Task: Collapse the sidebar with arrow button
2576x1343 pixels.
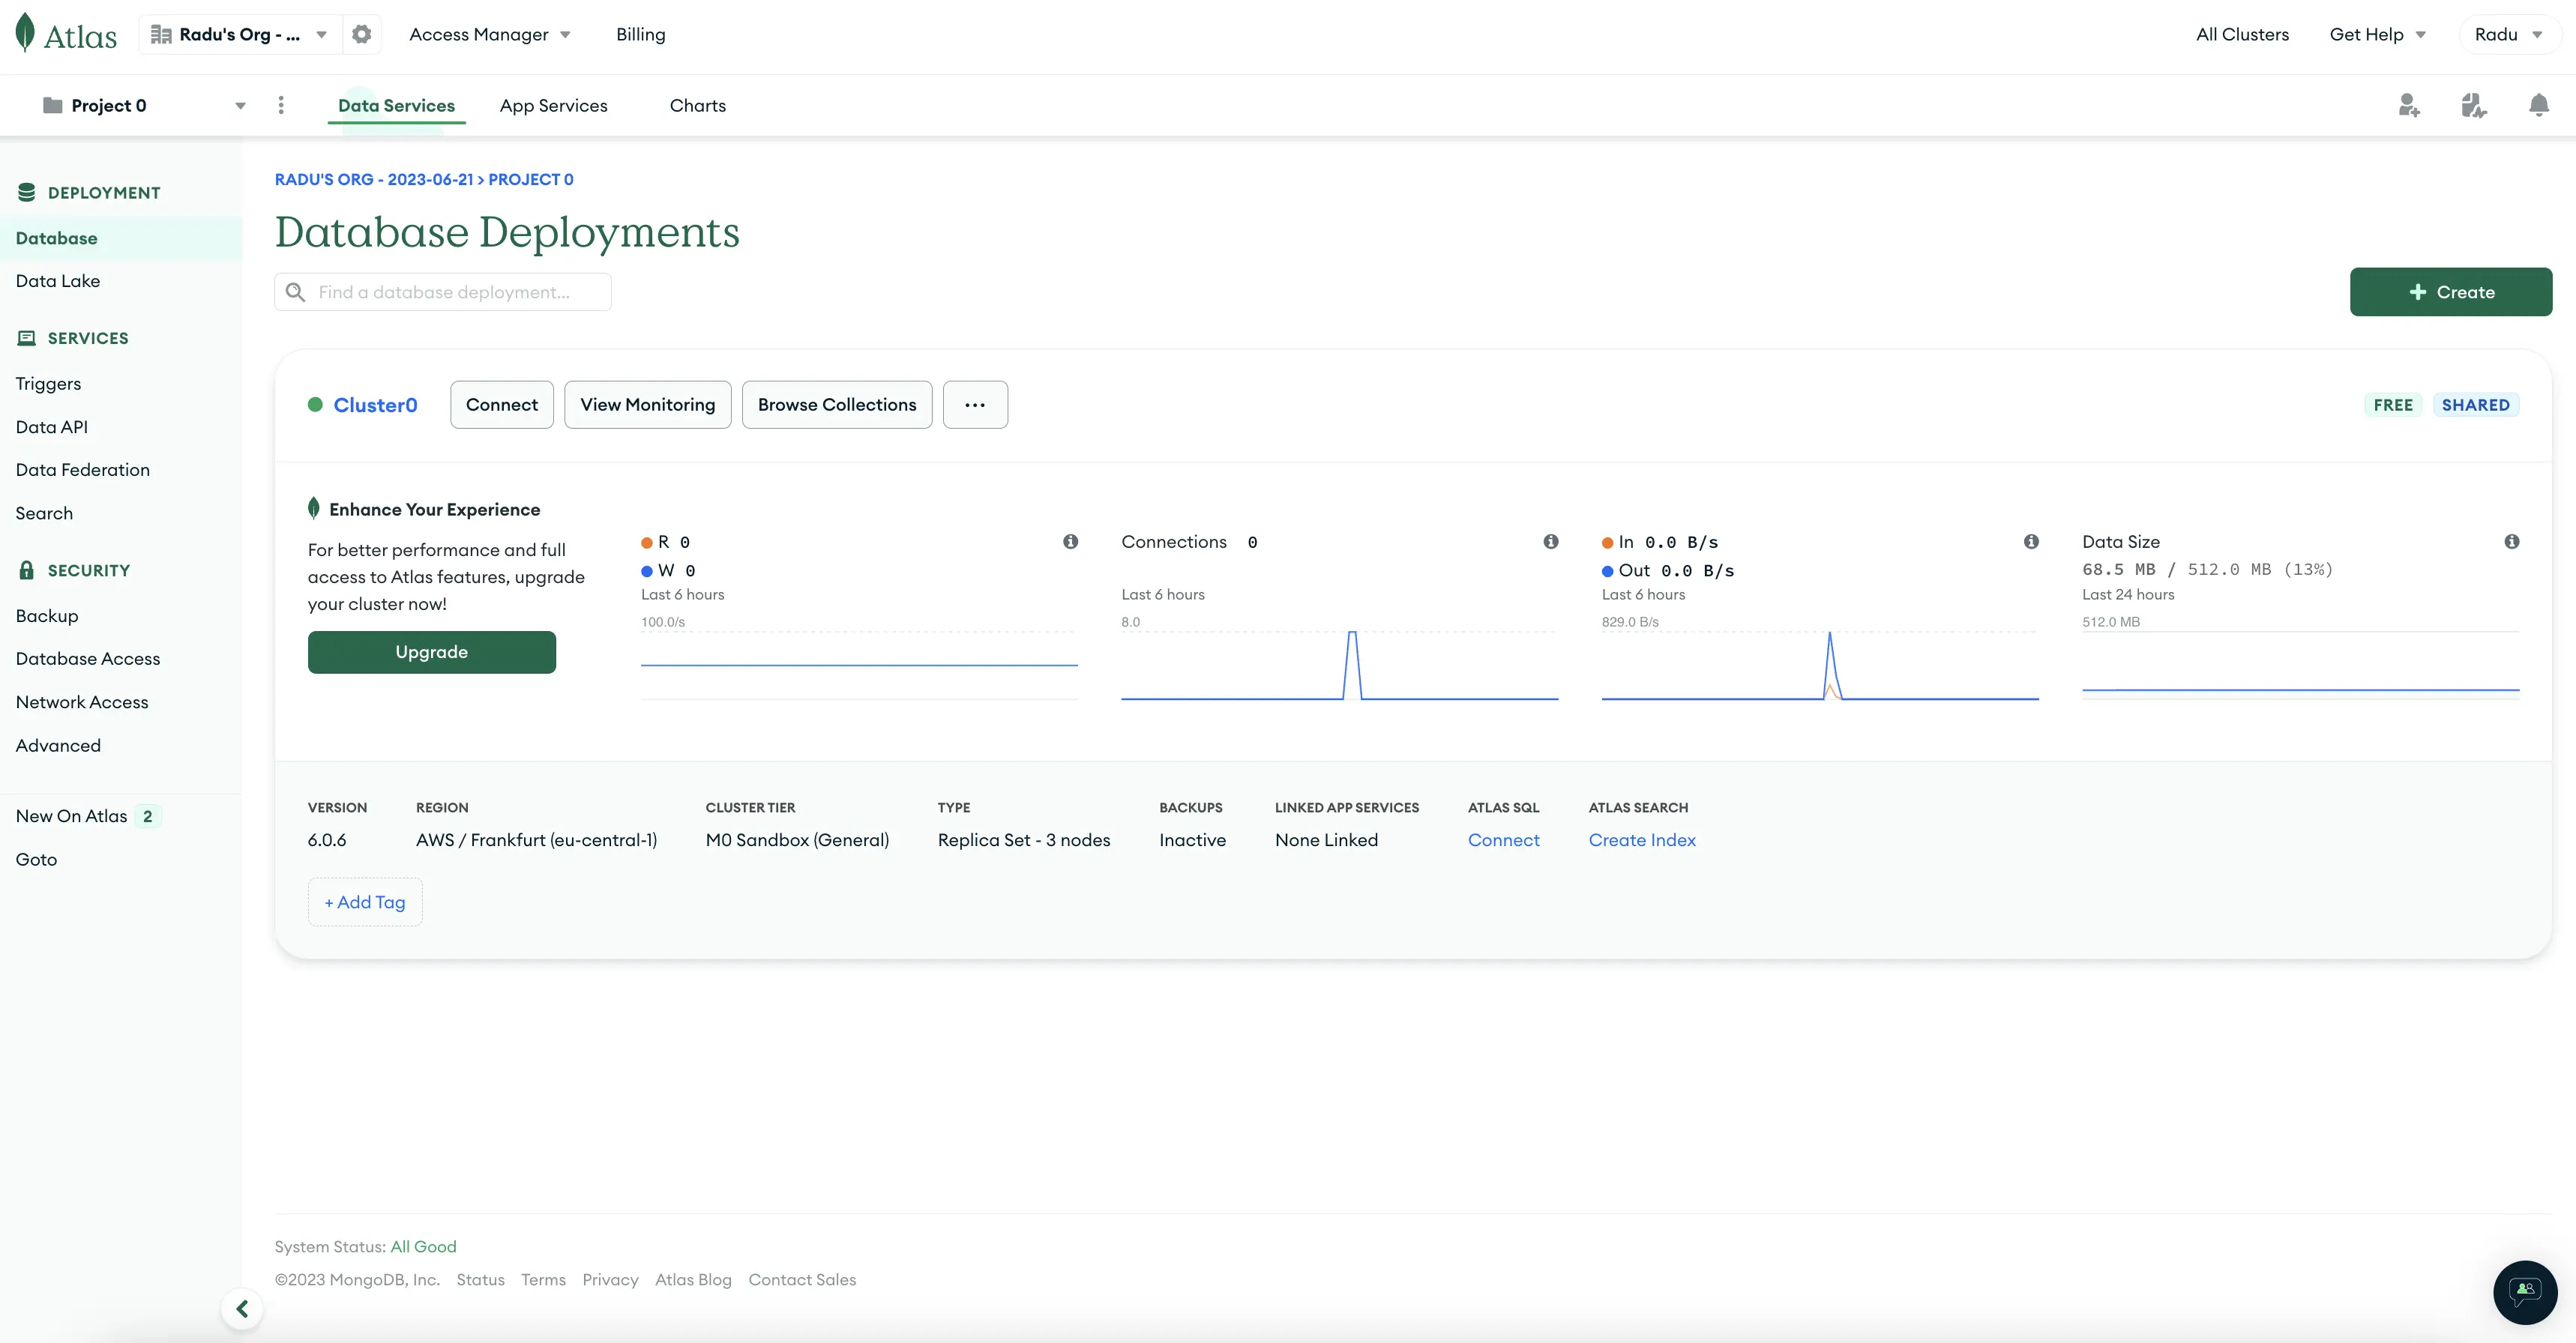Action: coord(242,1309)
